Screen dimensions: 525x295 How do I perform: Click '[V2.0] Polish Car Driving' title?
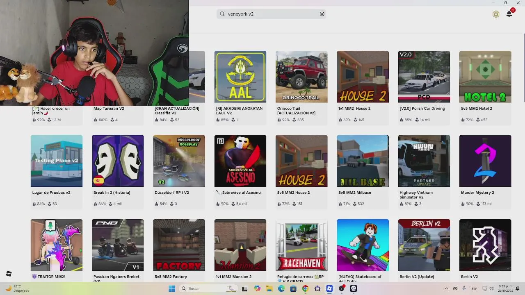pos(422,109)
